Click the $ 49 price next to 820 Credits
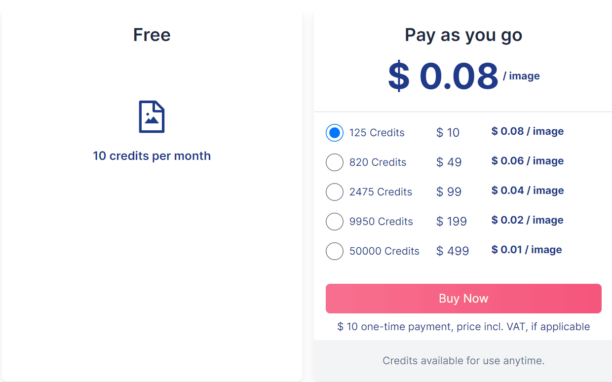 [x=449, y=162]
